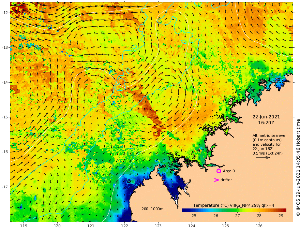Click latitude axis label -17

(x=5, y=187)
